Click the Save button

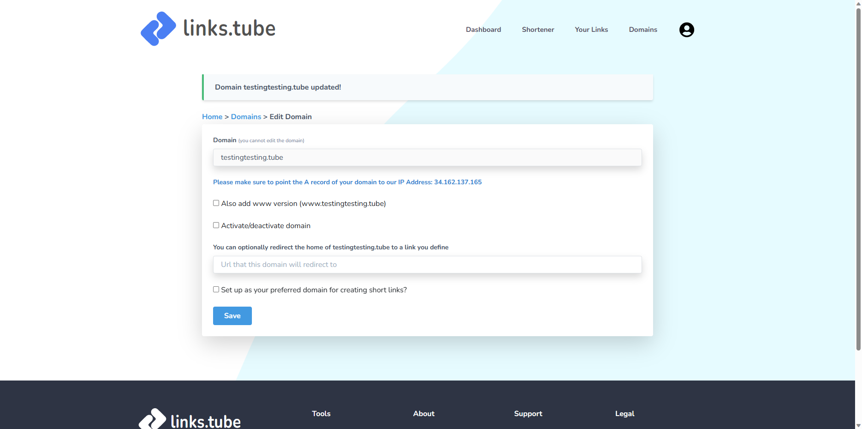point(232,316)
